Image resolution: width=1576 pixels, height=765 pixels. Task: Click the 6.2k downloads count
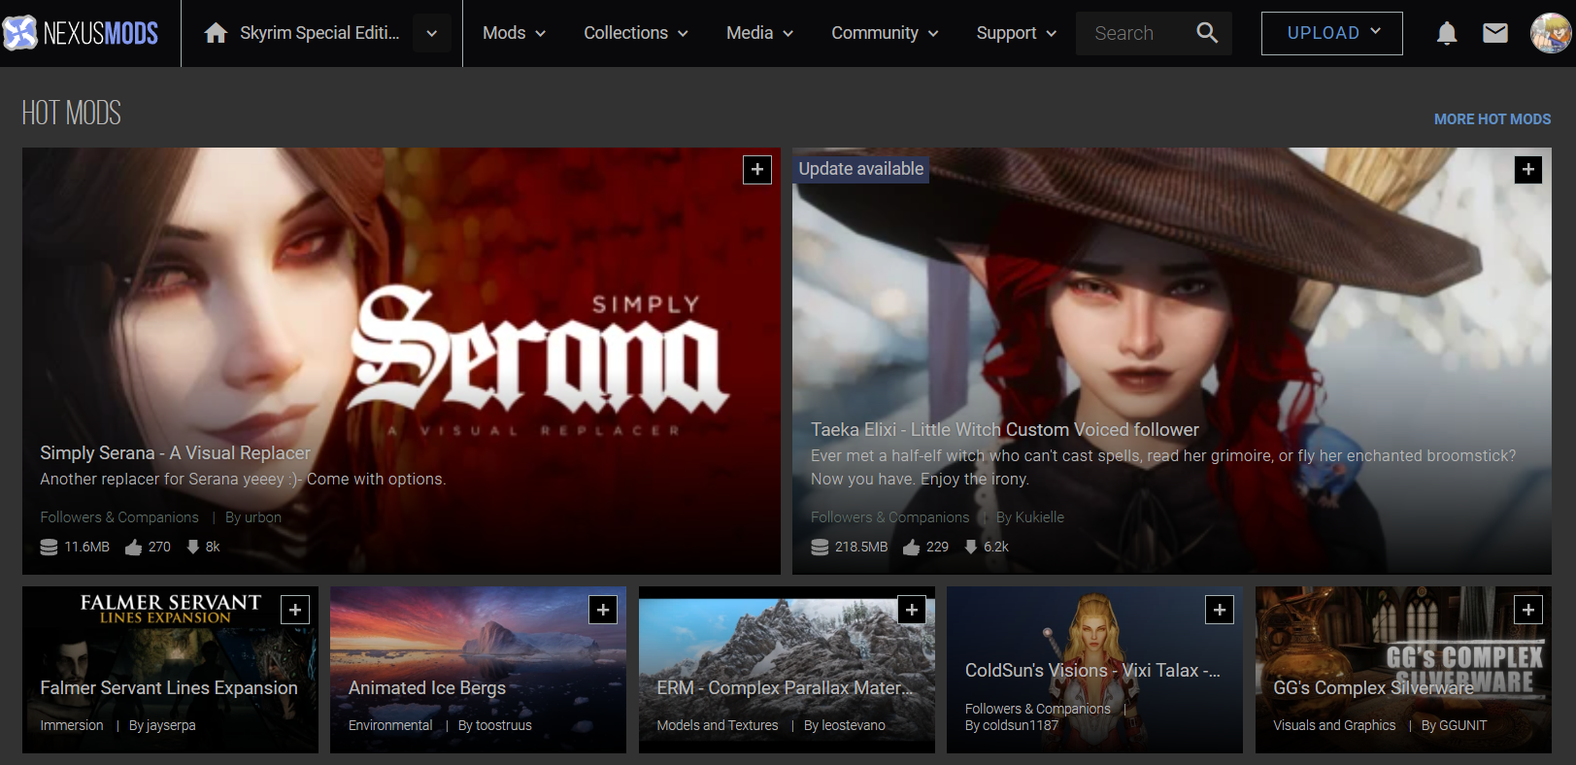coord(996,547)
